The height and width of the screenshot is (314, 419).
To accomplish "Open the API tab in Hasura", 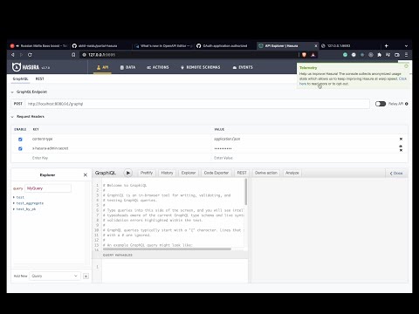I will coord(102,67).
